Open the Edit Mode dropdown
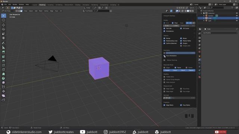This screenshot has height=134, width=239. click(x=8, y=11)
